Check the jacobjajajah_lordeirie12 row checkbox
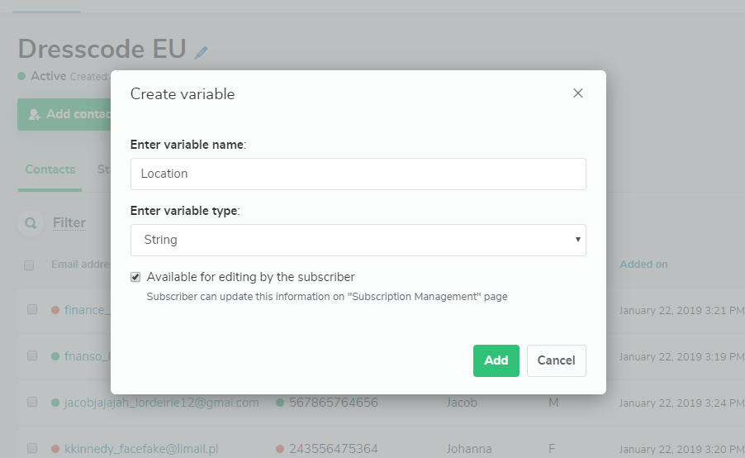The image size is (745, 458). (32, 402)
